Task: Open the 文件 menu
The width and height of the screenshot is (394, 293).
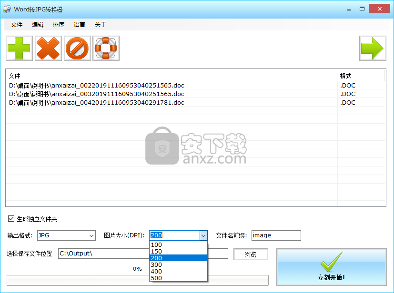Action: pyautogui.click(x=17, y=25)
